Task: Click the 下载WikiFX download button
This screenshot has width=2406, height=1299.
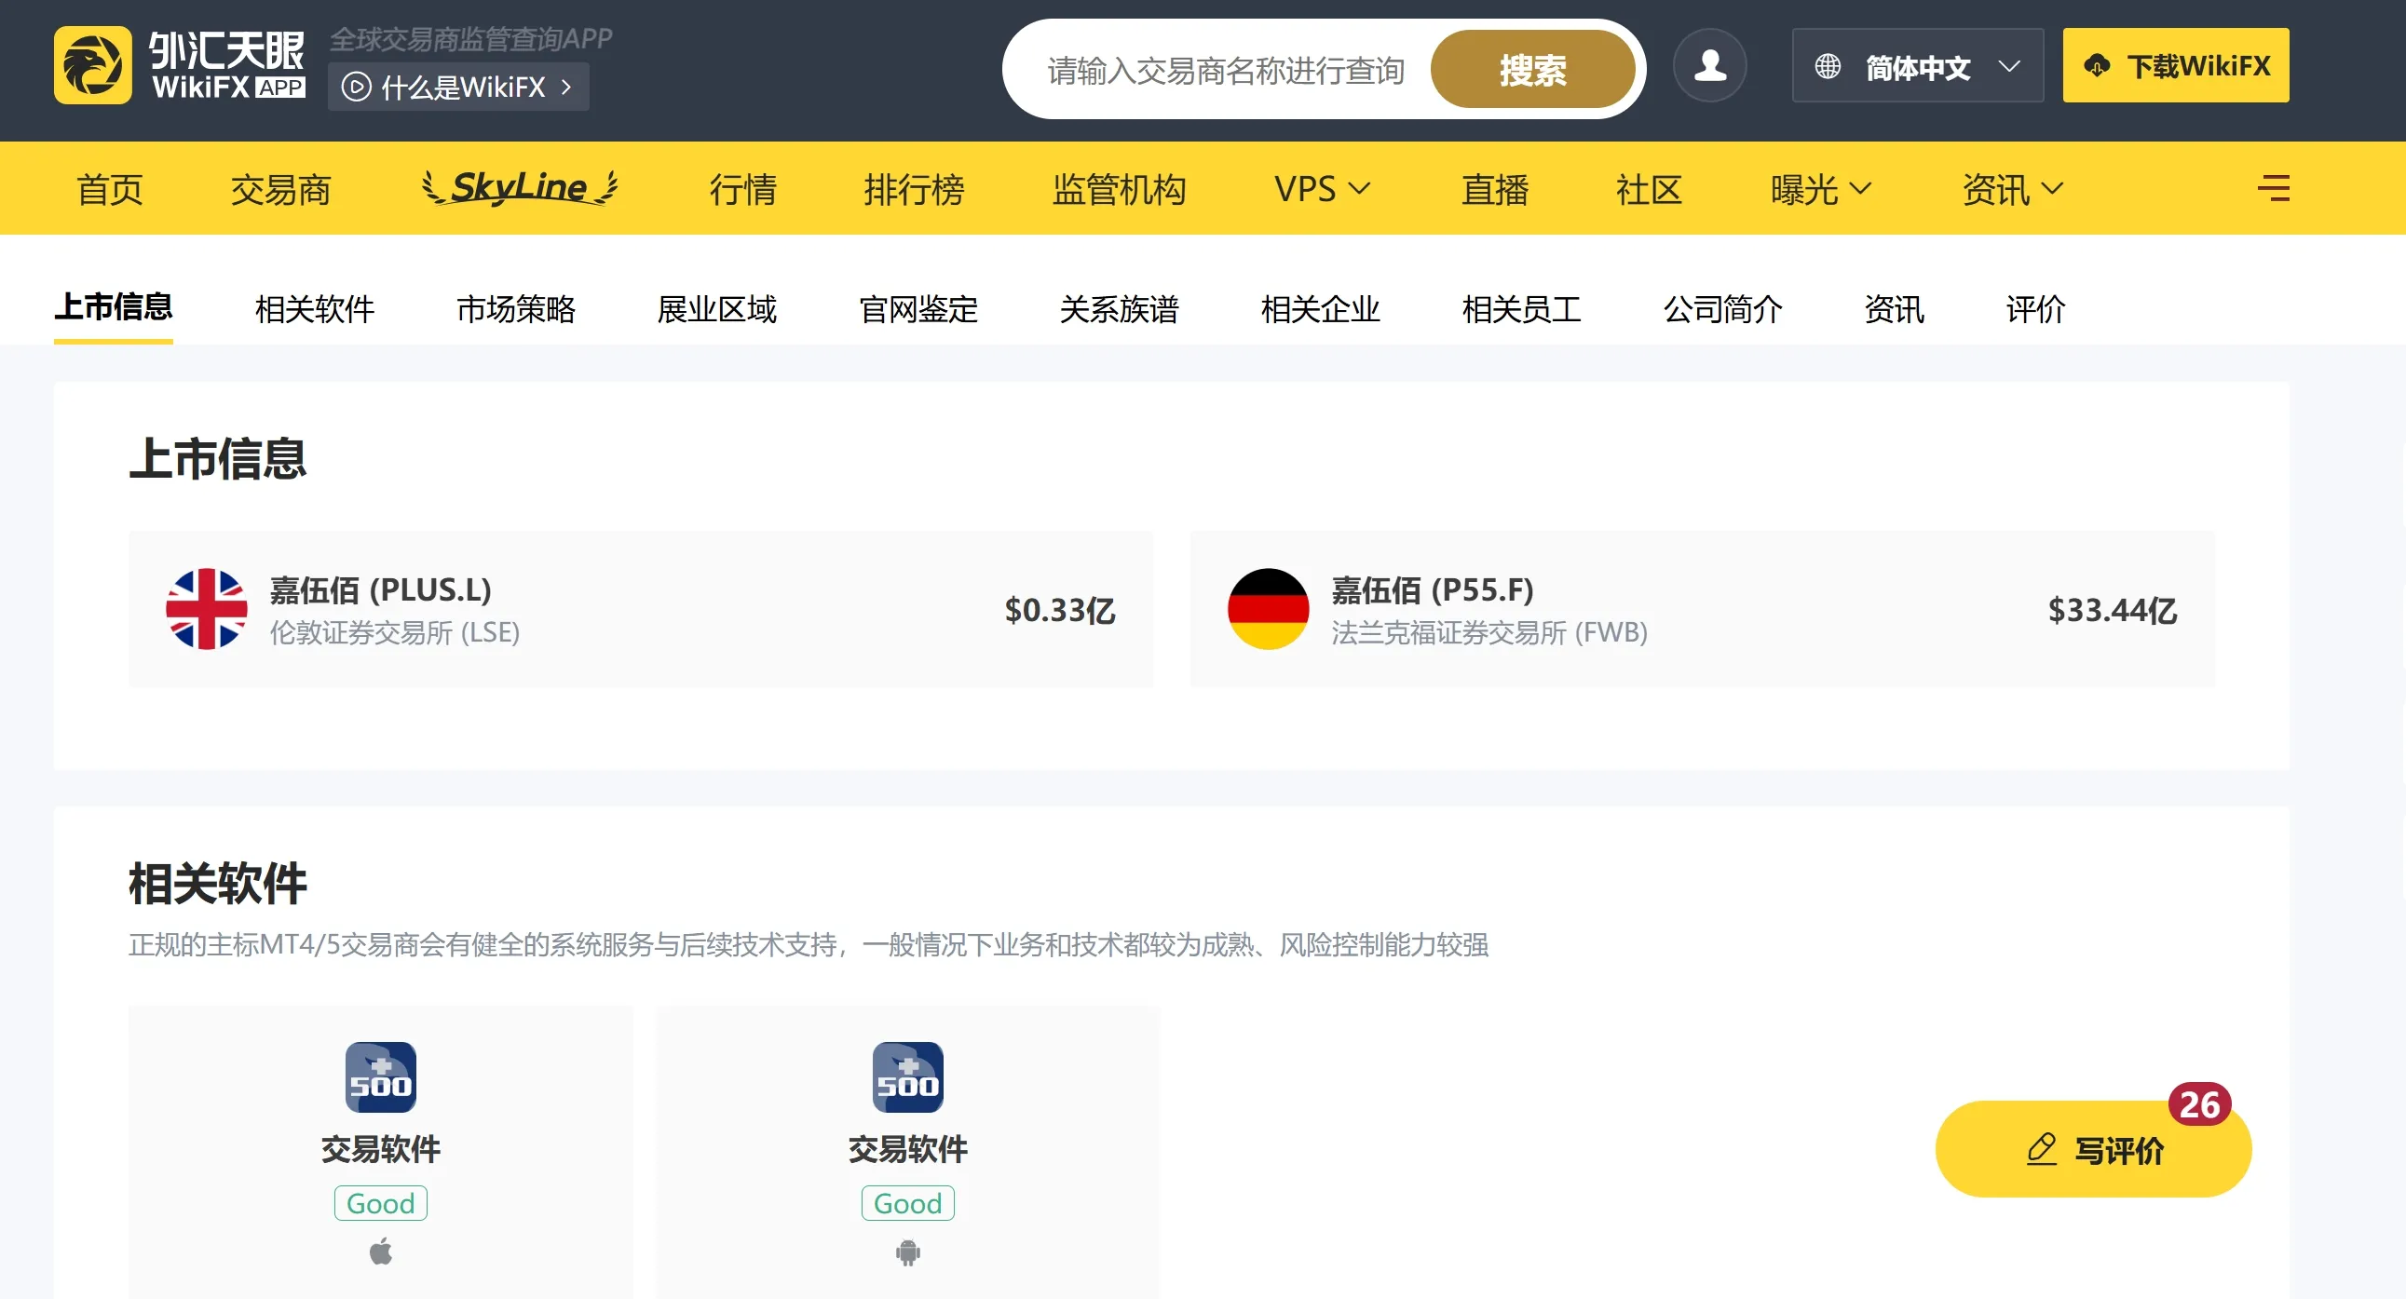Action: [2175, 65]
